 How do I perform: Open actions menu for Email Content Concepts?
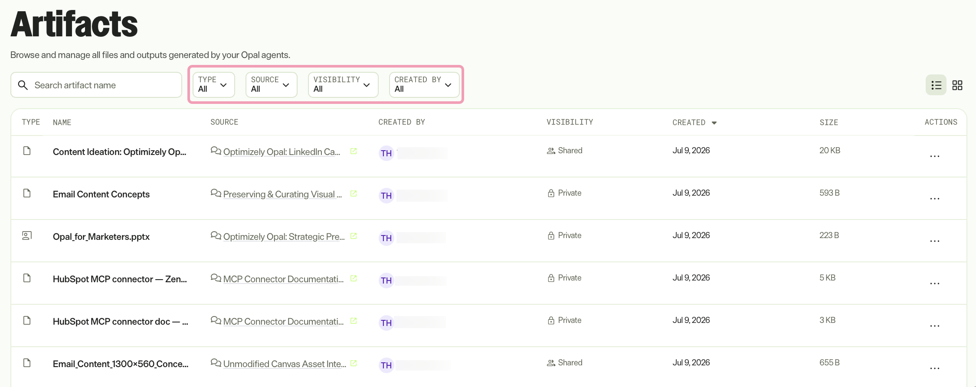pyautogui.click(x=935, y=199)
